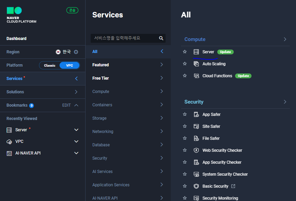The image size is (296, 201).
Task: Collapse the Services menu chevron
Action: [76, 78]
